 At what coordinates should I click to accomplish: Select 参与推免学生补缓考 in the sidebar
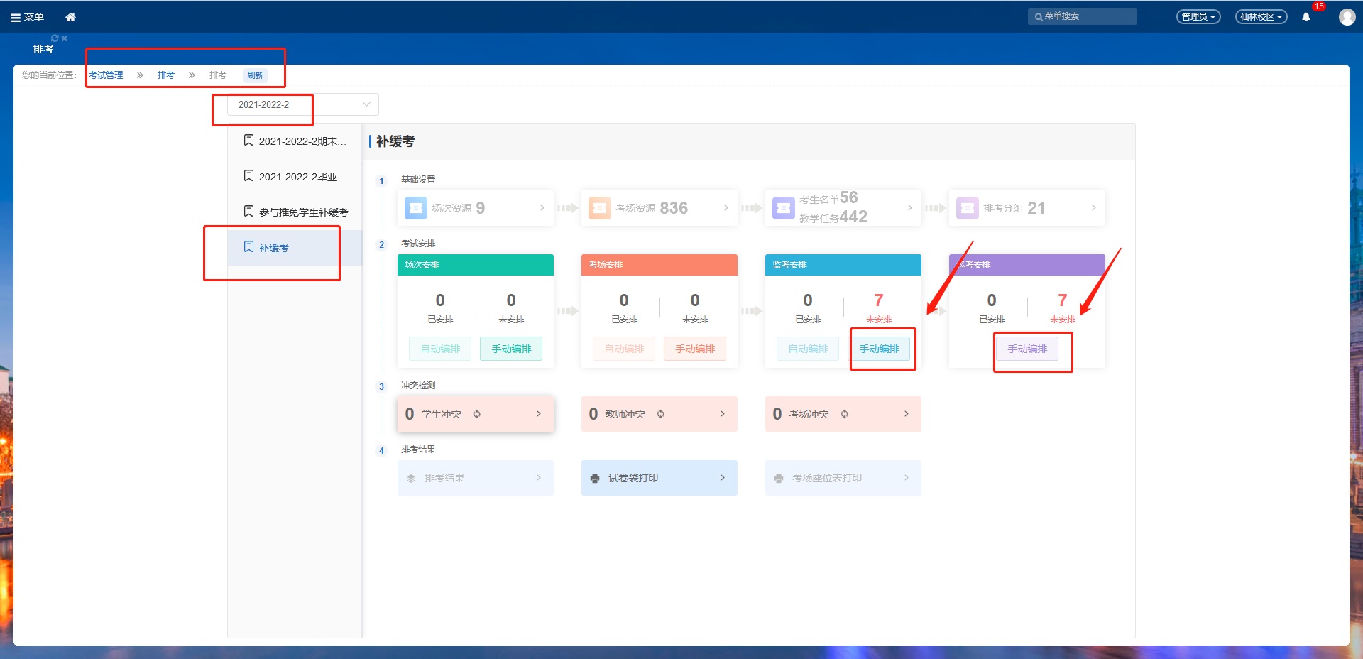(x=303, y=212)
